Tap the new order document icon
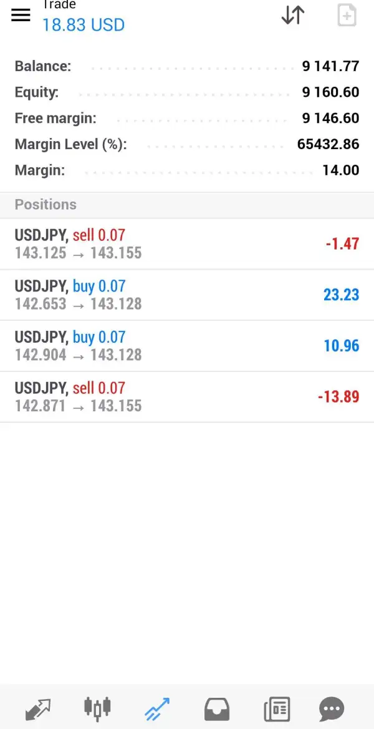 coord(347,16)
